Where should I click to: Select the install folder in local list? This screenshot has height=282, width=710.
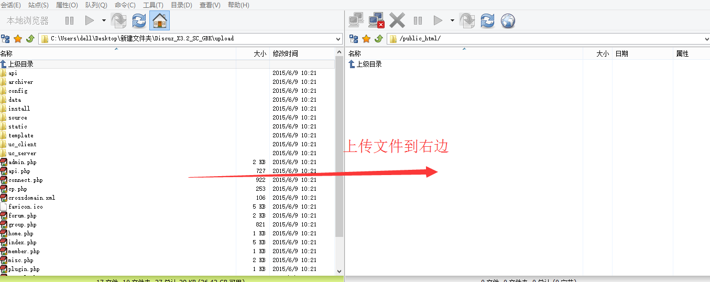(19, 109)
